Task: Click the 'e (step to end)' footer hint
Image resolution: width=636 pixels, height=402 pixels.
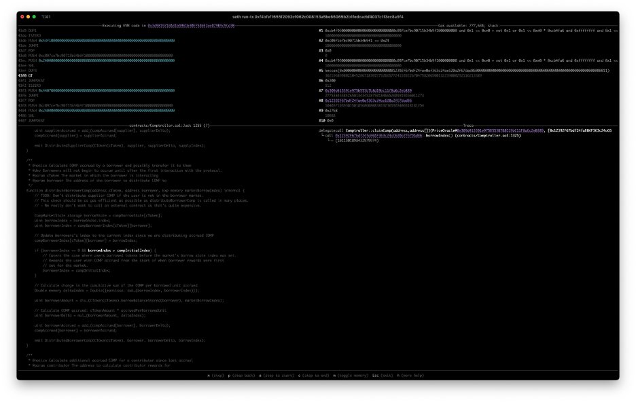Action: 313,376
